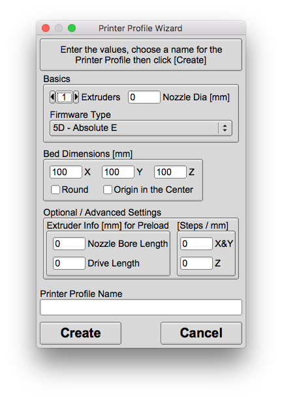The image size is (282, 400).
Task: Click the Printer Profile Name label
Action: [82, 294]
